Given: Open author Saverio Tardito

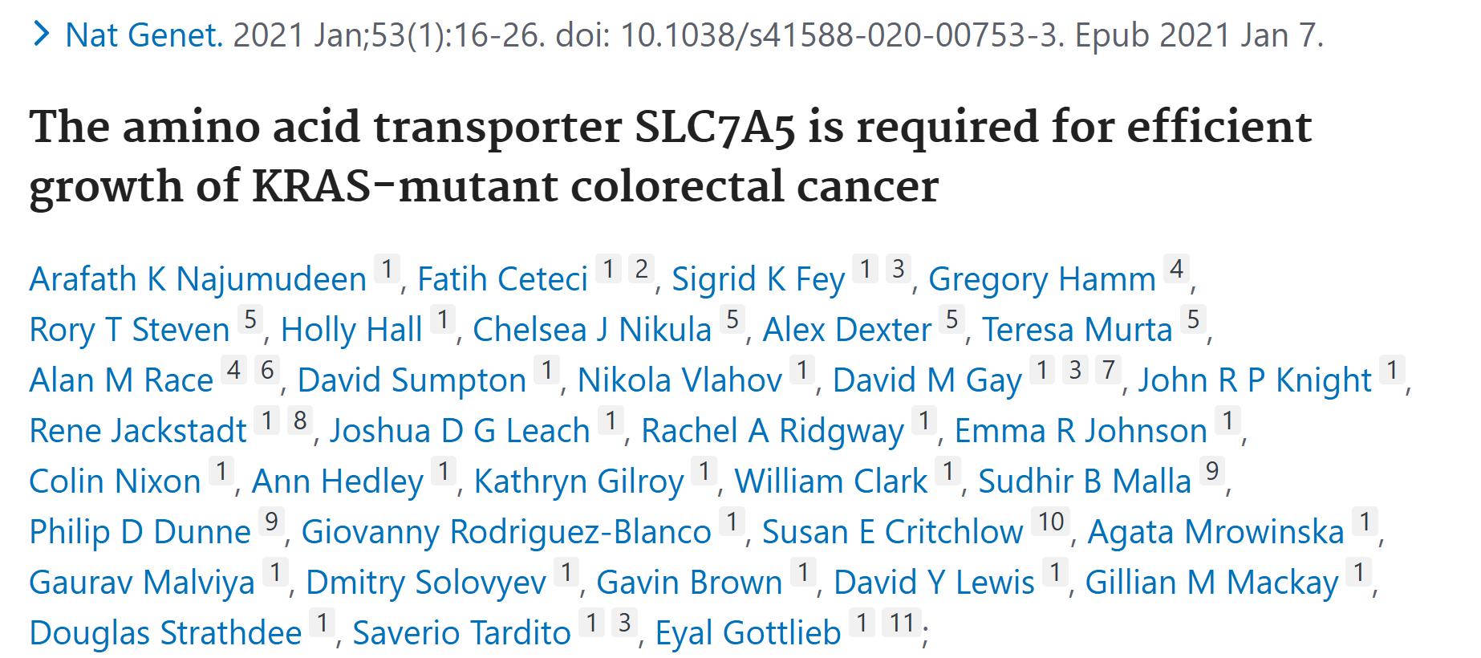Looking at the screenshot, I should click(x=461, y=633).
